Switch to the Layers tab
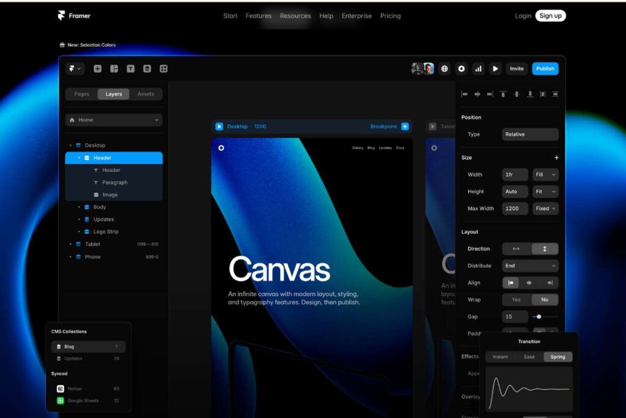Image resolution: width=626 pixels, height=418 pixels. pyautogui.click(x=114, y=94)
